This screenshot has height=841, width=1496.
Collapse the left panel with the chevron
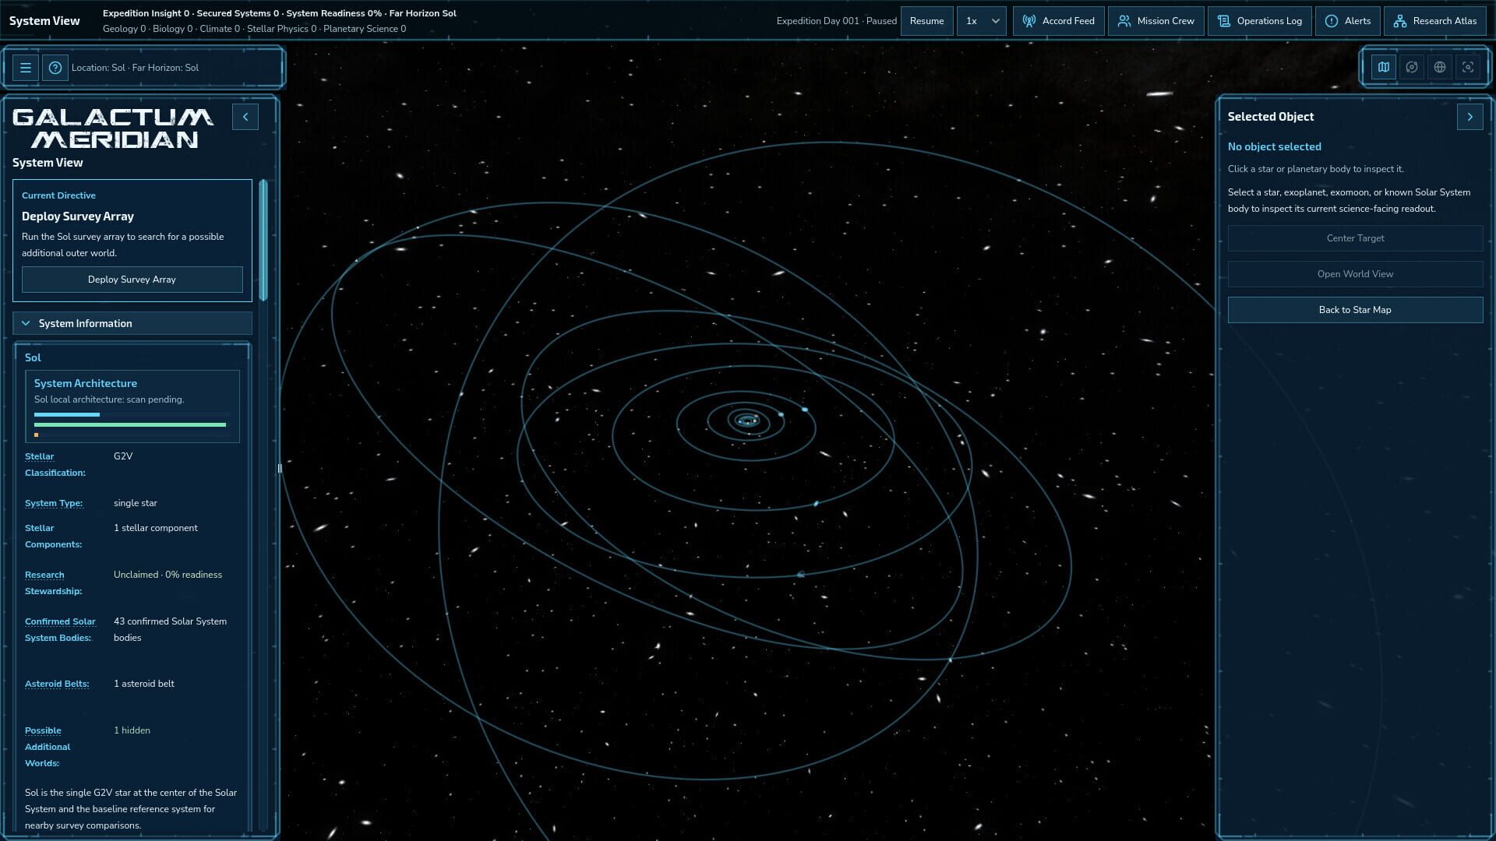(x=245, y=117)
